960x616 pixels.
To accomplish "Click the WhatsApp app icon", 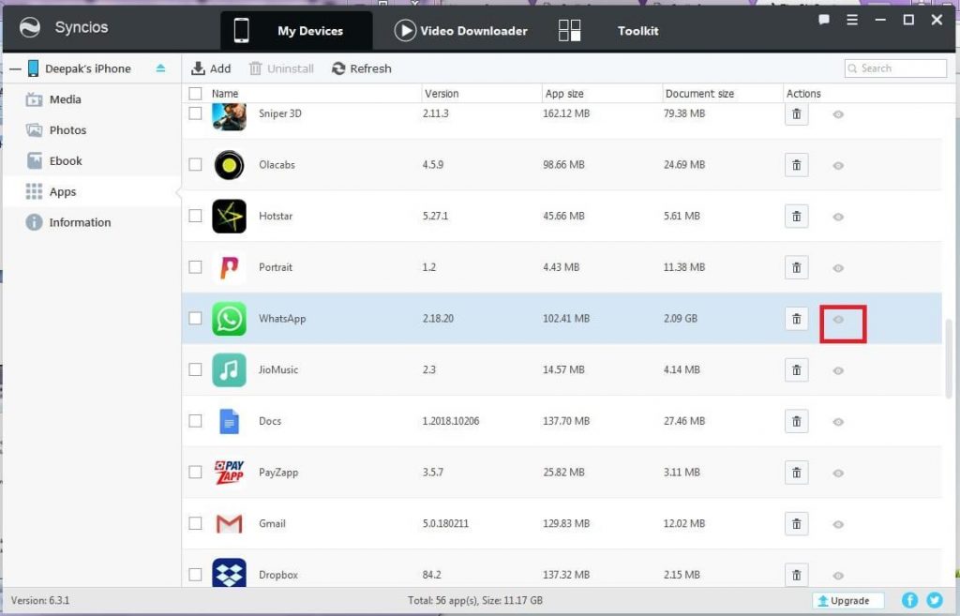I will tap(229, 319).
